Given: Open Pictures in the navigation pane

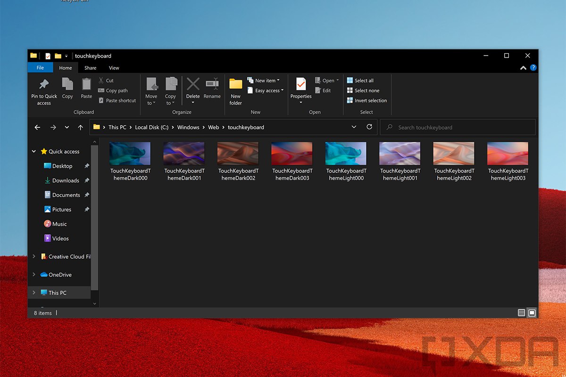Looking at the screenshot, I should click(x=62, y=210).
